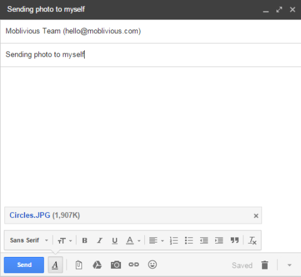Screen dimensions: 301x277
Task: Insert photo with the camera icon
Action: tap(116, 265)
